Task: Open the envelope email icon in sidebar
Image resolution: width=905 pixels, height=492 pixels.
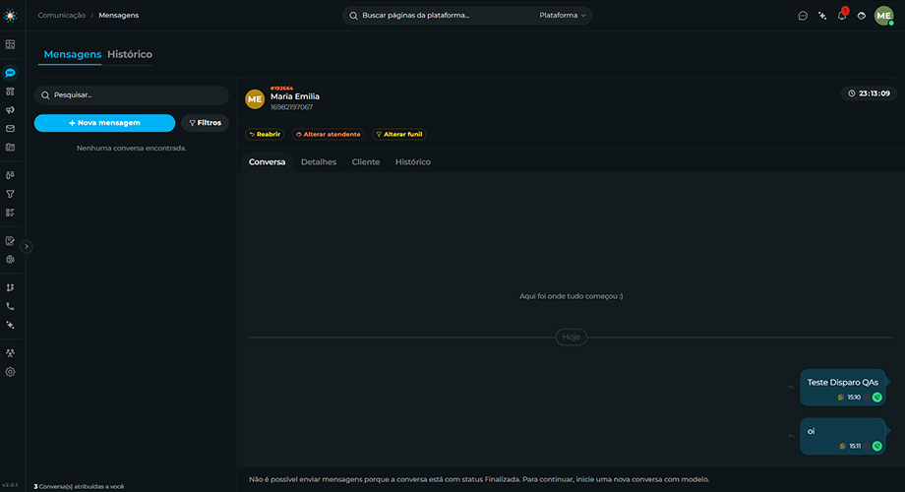Action: pyautogui.click(x=11, y=129)
